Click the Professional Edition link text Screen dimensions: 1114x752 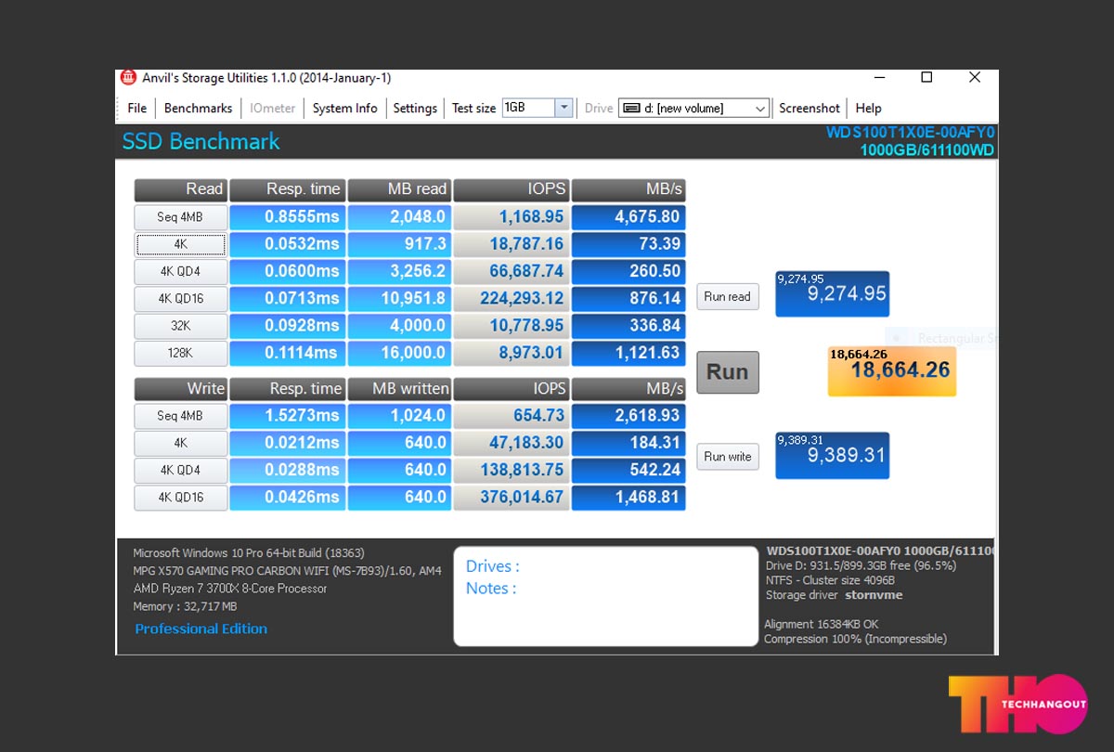click(x=201, y=629)
